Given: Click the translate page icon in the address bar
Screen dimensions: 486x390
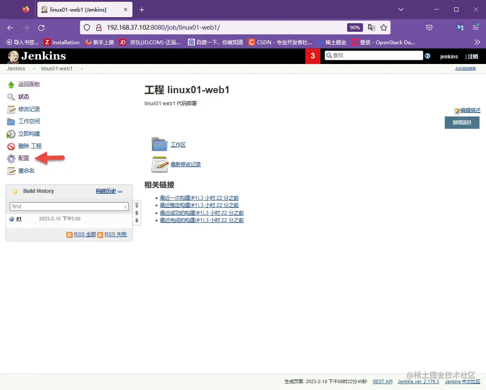Looking at the screenshot, I should coord(371,27).
